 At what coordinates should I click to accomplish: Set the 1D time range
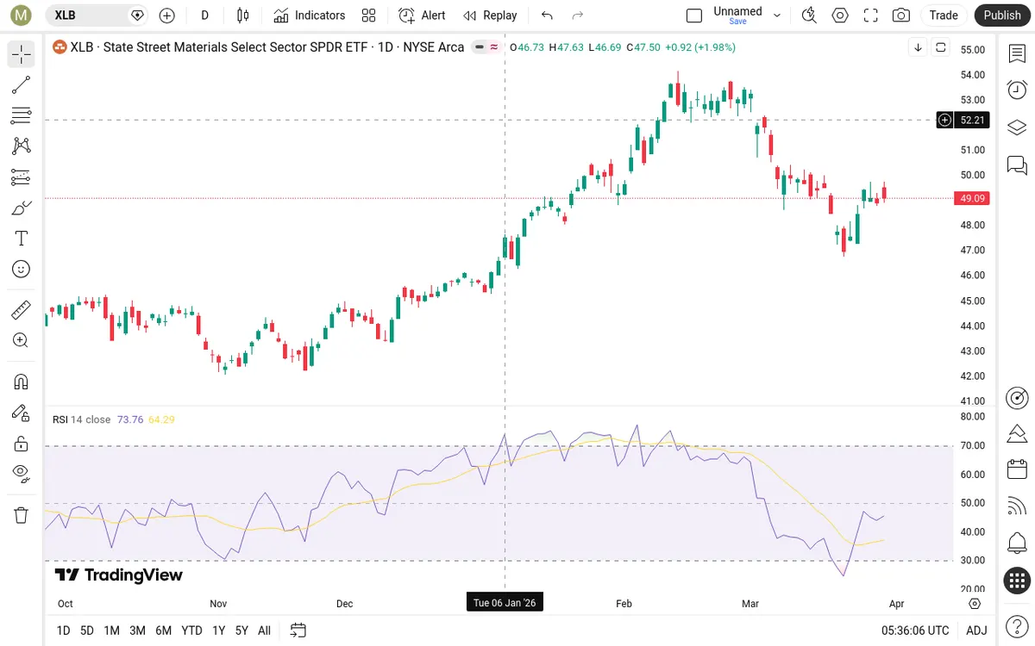(63, 630)
